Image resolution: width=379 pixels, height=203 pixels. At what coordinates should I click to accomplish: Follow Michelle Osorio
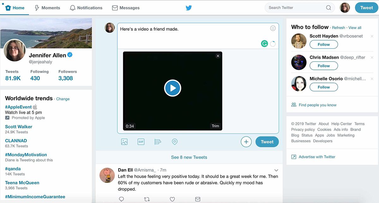(323, 87)
